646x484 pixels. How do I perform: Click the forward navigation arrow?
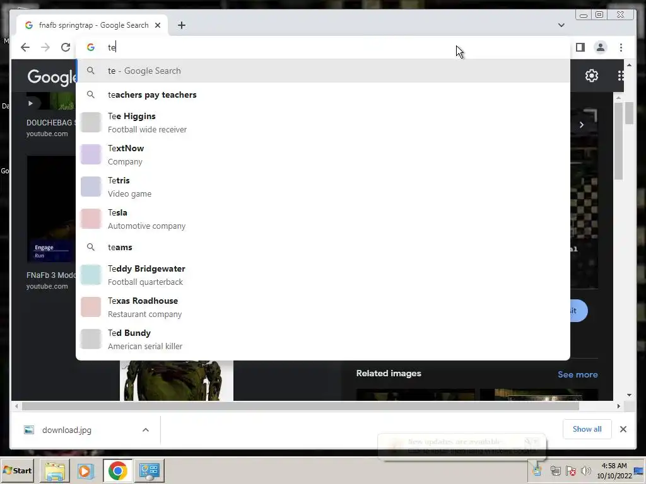45,47
